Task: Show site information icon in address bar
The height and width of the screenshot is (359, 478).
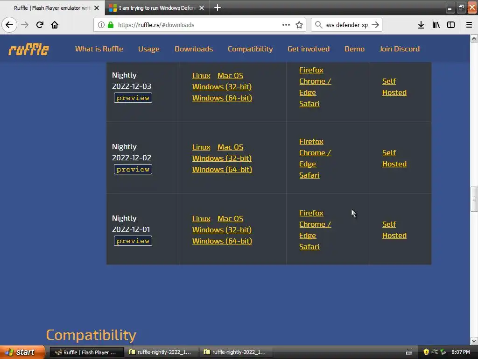Action: 101,25
